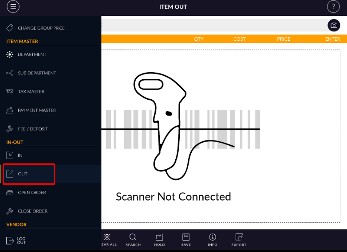
Task: Open the Info icon
Action: pyautogui.click(x=213, y=239)
